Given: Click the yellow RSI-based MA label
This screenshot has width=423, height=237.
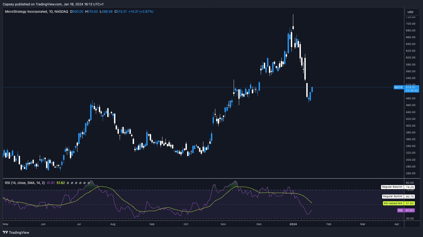Looking at the screenshot, I should (x=393, y=203).
